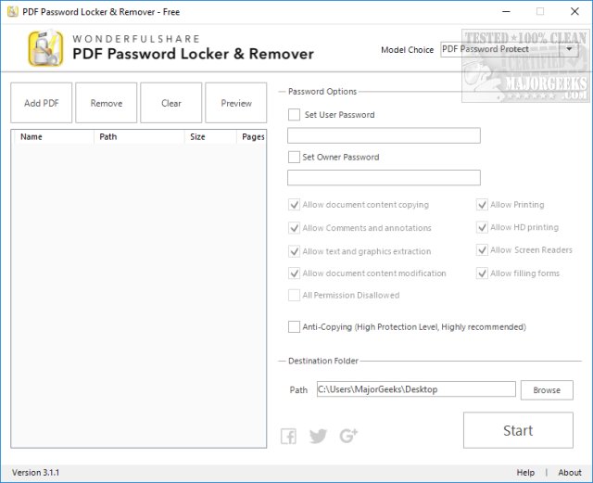
Task: Click the Clear button
Action: pyautogui.click(x=170, y=103)
